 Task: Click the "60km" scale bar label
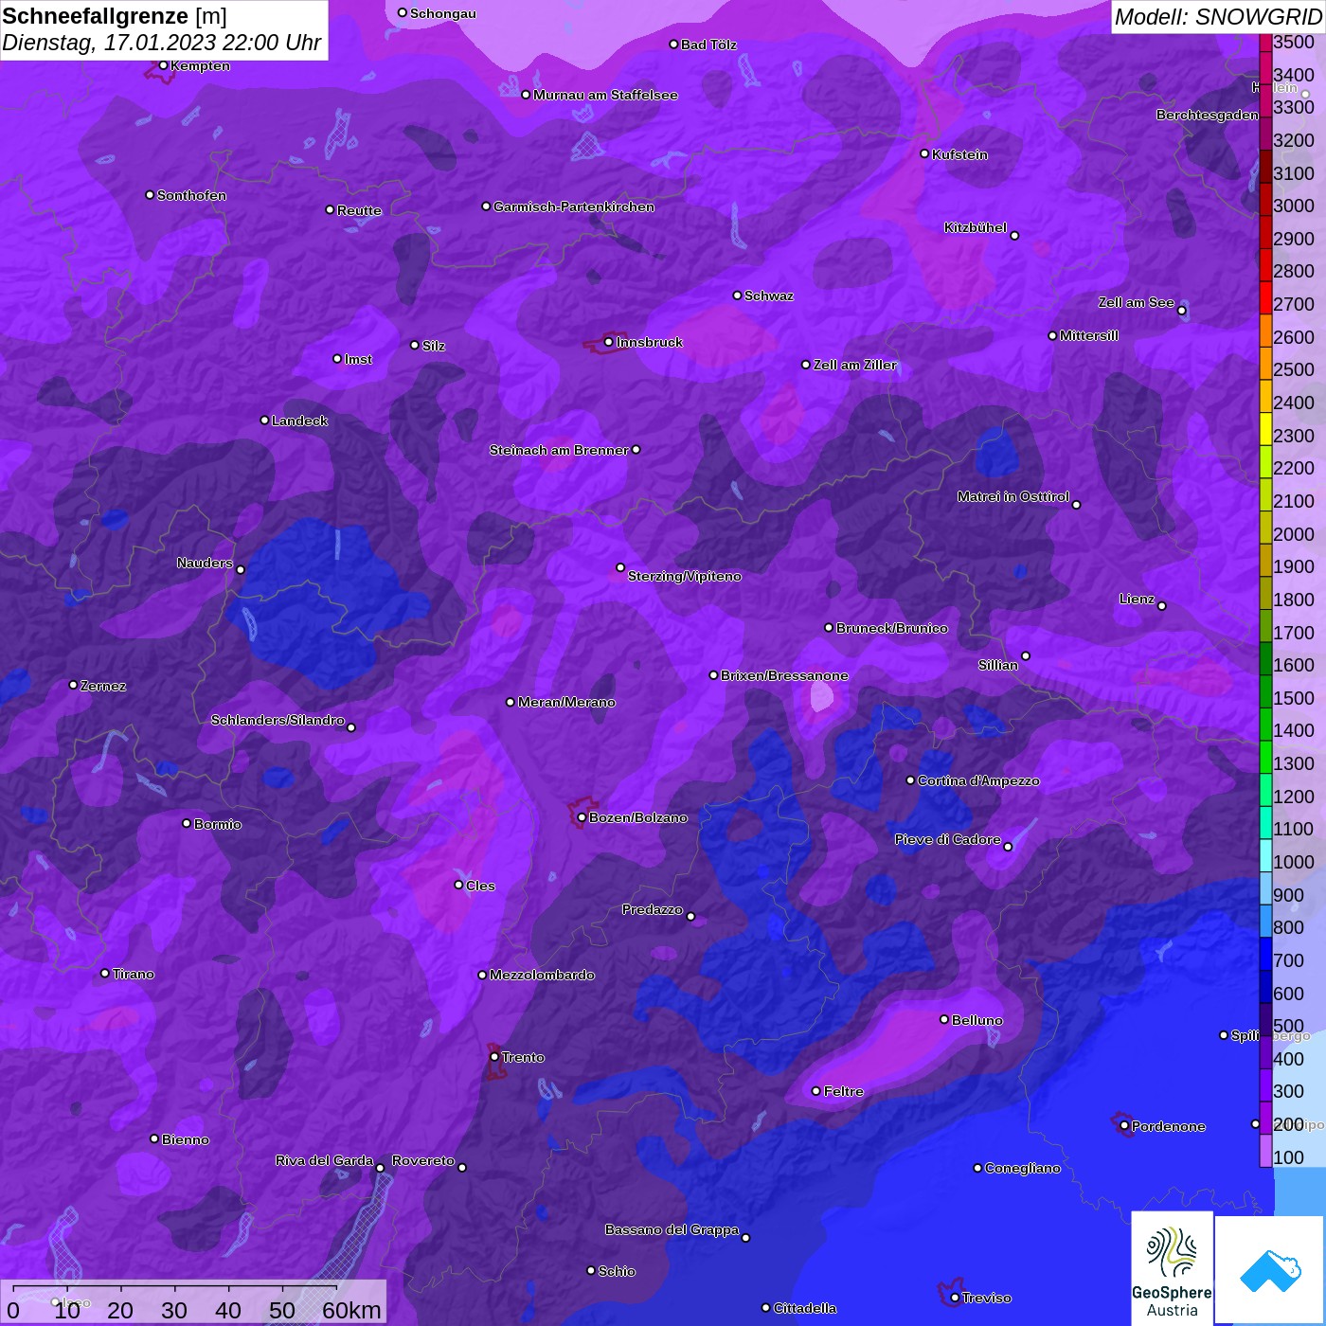click(351, 1310)
